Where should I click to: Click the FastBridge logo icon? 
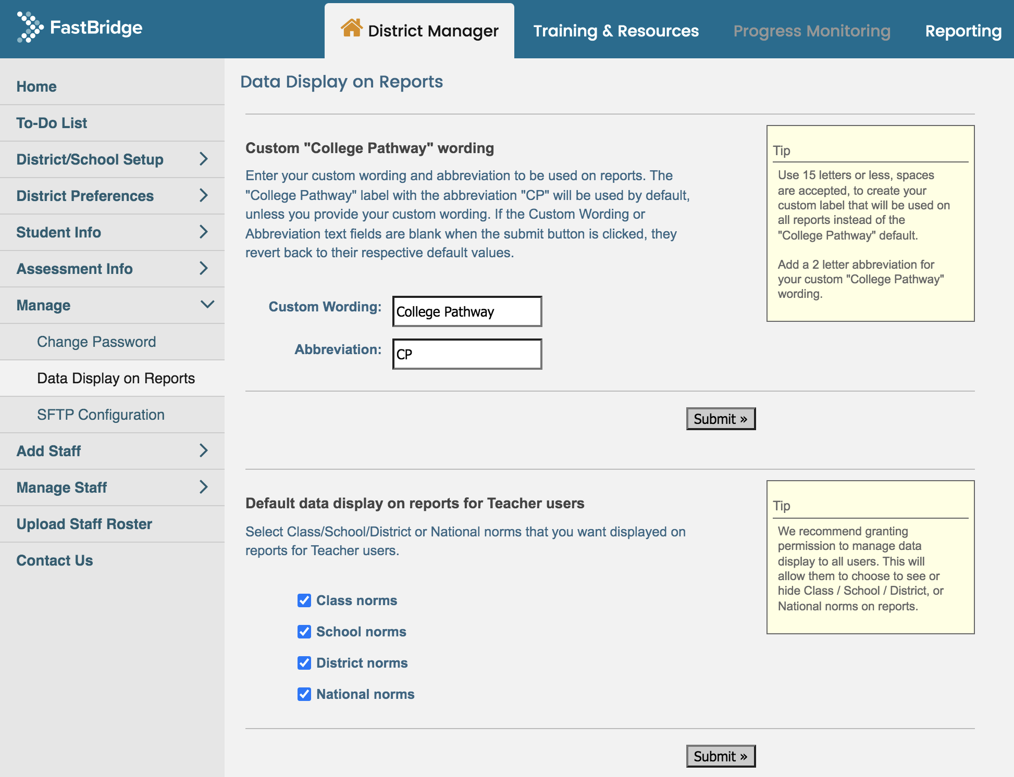[x=30, y=27]
